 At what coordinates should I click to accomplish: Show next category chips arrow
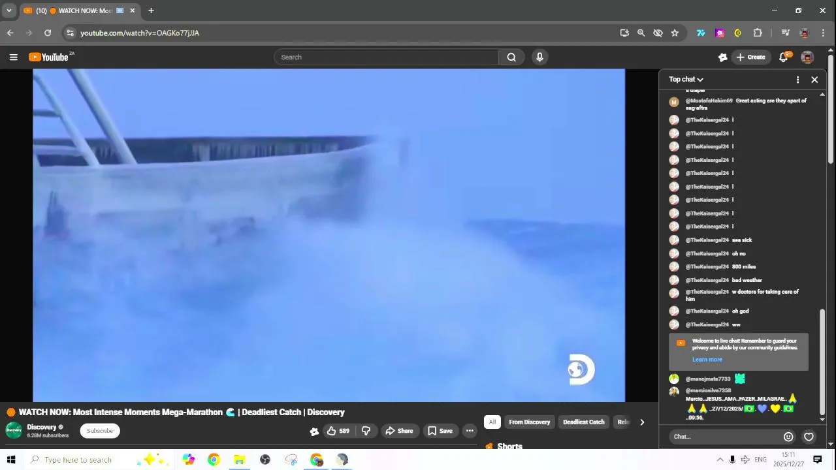pos(642,422)
